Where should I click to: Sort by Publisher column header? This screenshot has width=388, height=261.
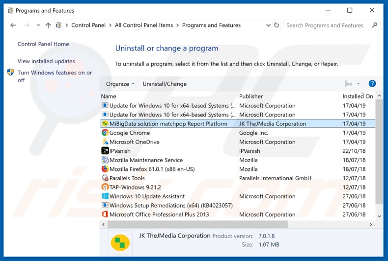pos(251,96)
